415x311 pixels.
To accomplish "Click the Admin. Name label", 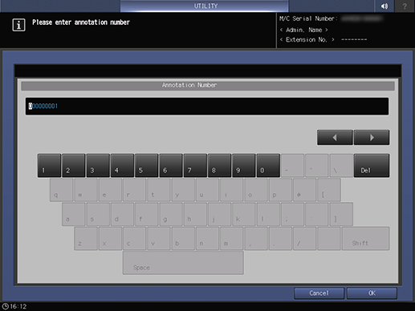I will tap(304, 30).
